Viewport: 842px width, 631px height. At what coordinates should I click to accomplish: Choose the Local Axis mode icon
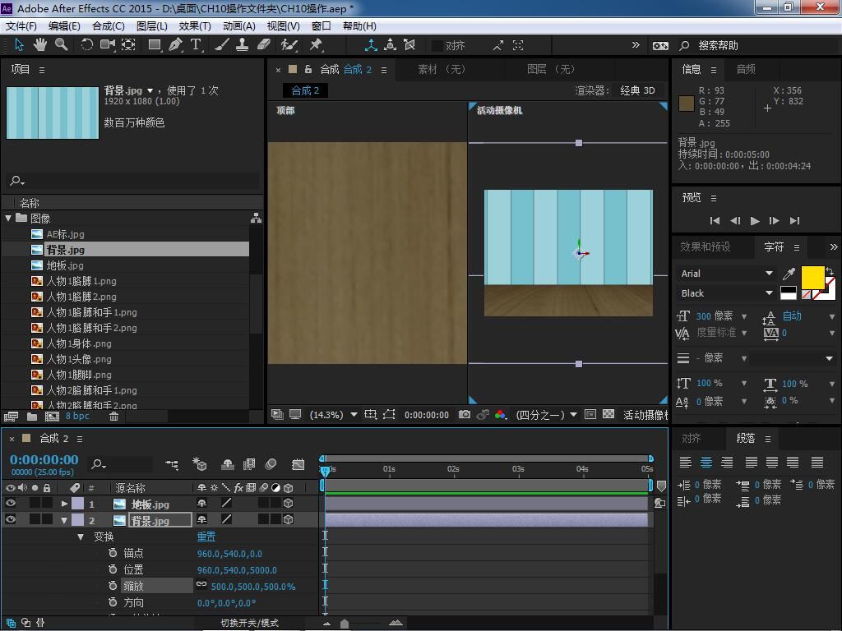(x=371, y=45)
